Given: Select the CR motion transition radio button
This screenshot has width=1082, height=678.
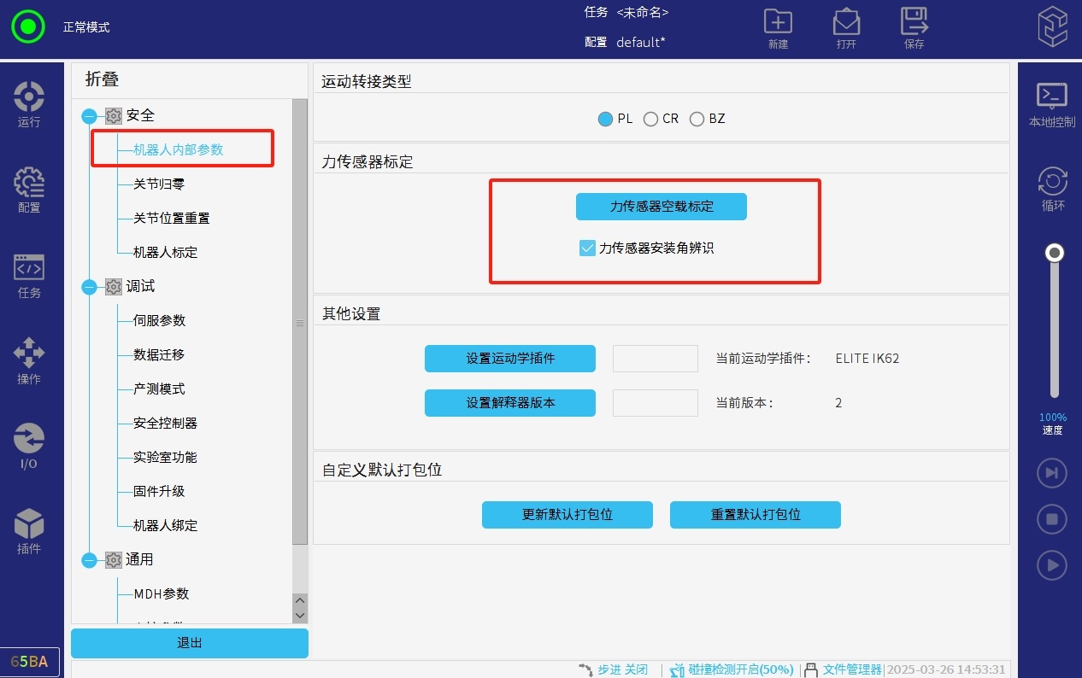Looking at the screenshot, I should [x=650, y=119].
